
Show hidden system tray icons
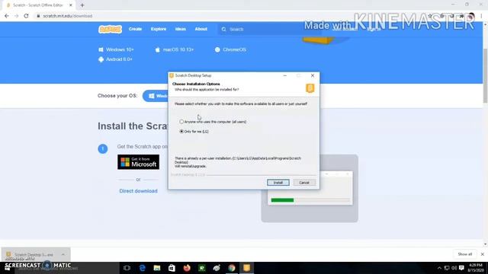(439, 268)
